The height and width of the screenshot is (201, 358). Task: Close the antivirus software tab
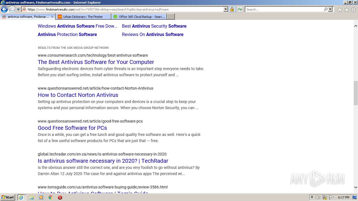[x=52, y=17]
